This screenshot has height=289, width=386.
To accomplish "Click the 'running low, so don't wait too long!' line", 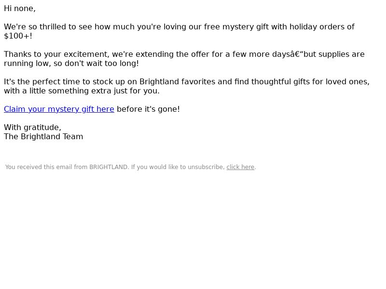I will click(71, 64).
